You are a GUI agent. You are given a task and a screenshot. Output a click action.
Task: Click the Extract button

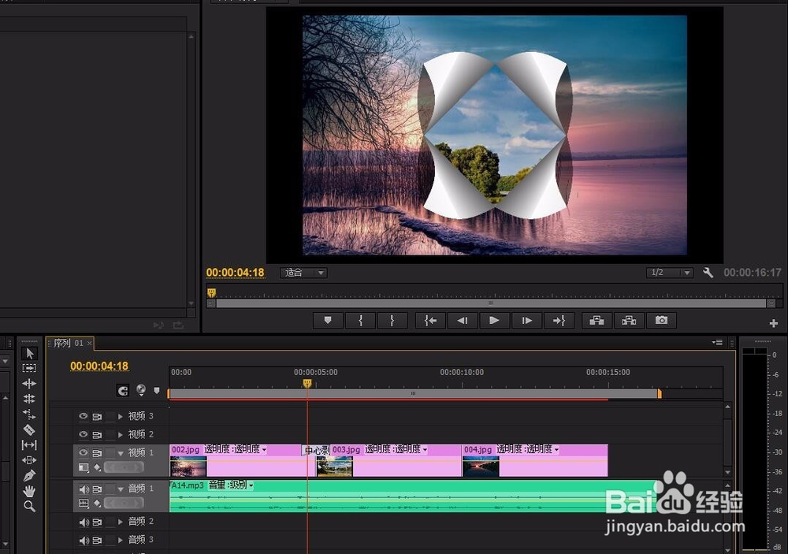(629, 320)
